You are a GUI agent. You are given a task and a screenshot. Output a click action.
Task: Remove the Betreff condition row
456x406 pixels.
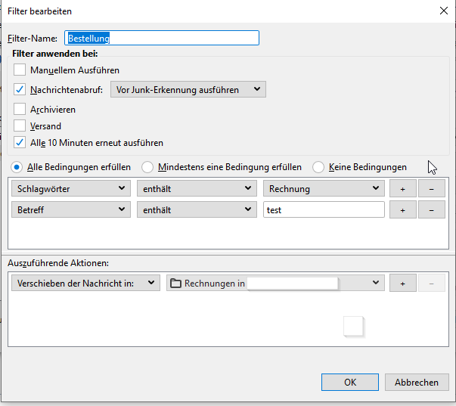[x=431, y=210]
